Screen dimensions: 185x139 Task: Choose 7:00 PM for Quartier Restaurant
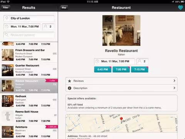click(x=33, y=75)
